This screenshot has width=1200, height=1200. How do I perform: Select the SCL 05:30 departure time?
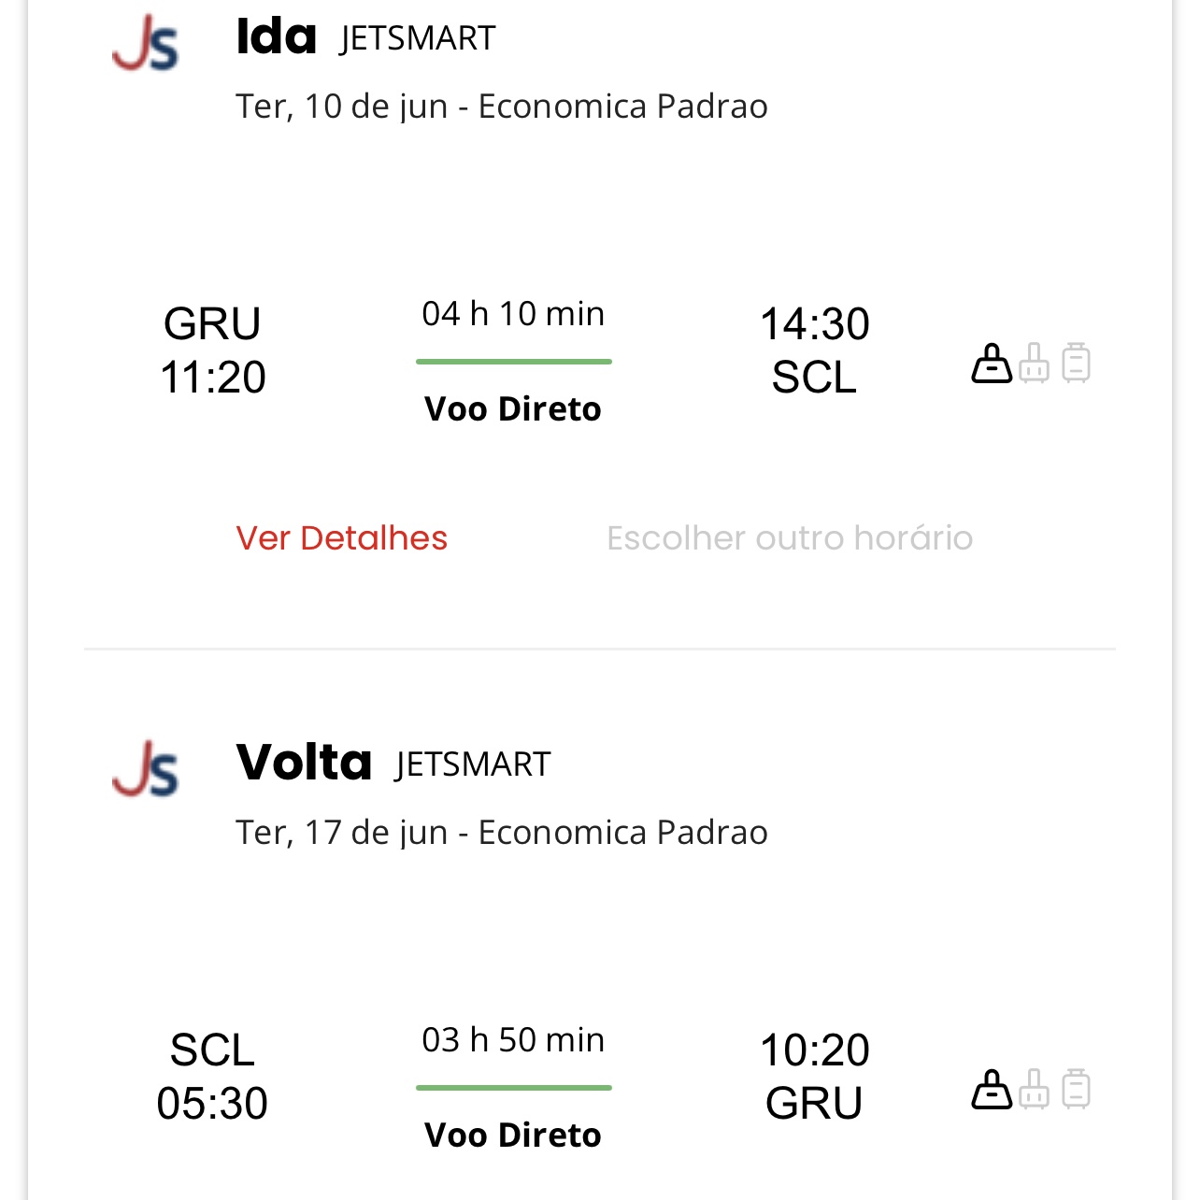(212, 1077)
